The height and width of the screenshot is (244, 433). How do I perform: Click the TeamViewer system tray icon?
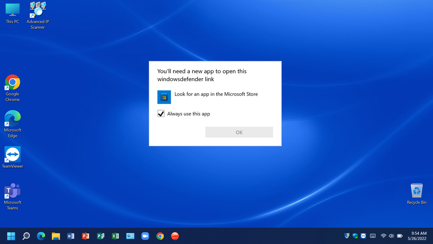[x=363, y=236]
